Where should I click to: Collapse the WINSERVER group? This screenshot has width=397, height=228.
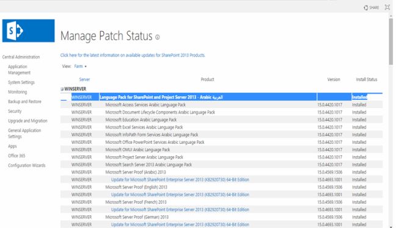tap(62, 89)
